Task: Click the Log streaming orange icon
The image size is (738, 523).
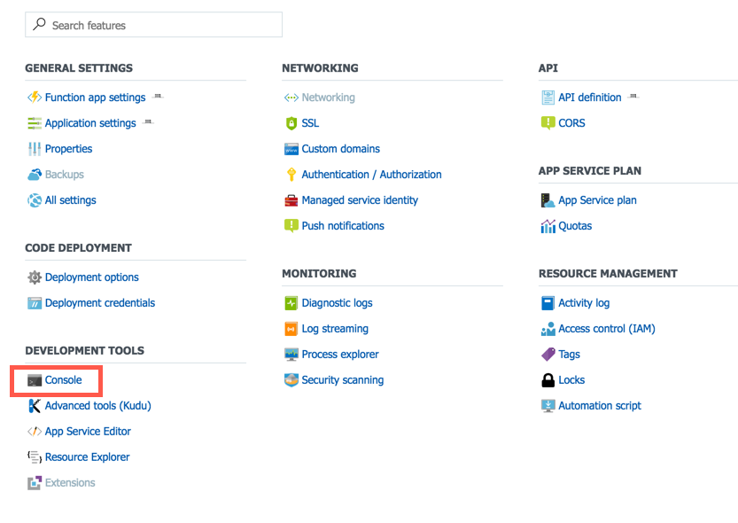Action: 291,329
